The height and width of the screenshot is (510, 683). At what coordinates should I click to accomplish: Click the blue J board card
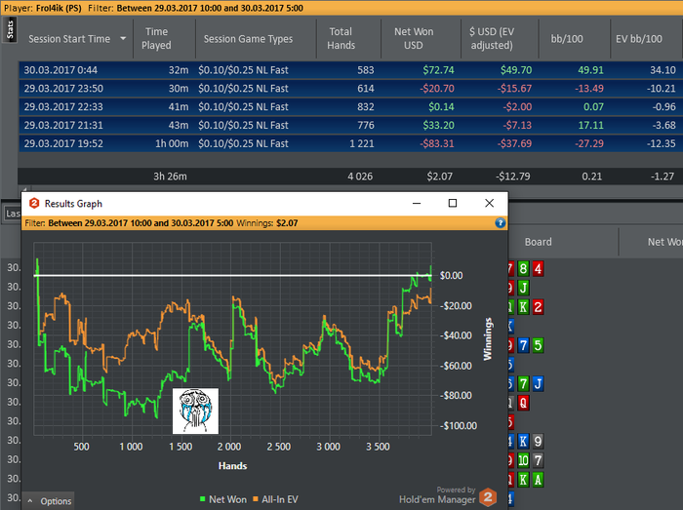538,384
